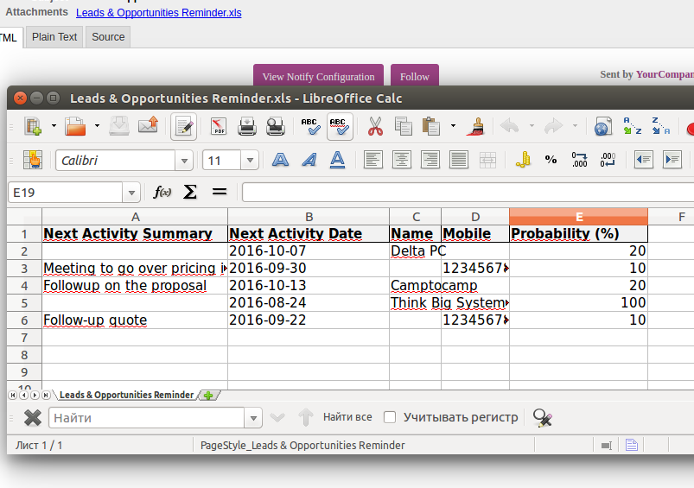Open the Calibri font name dropdown
Screen dimensions: 694x488
184,161
